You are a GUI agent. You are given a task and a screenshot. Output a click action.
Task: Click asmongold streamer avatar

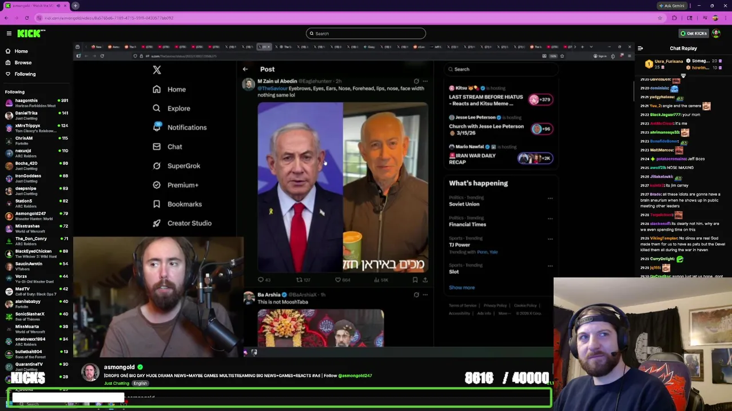click(x=90, y=372)
